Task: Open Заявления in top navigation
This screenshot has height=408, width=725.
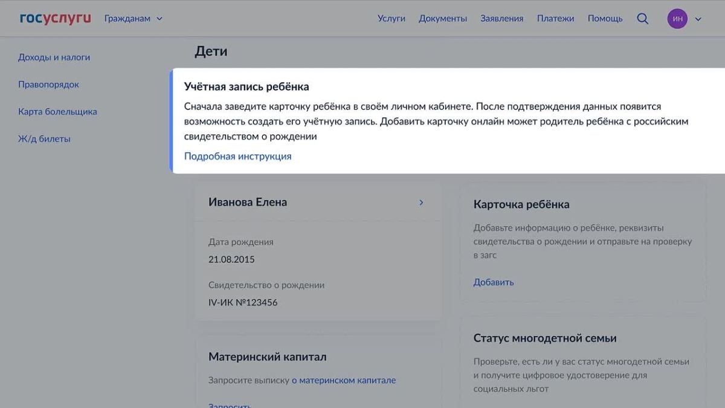Action: click(x=502, y=19)
